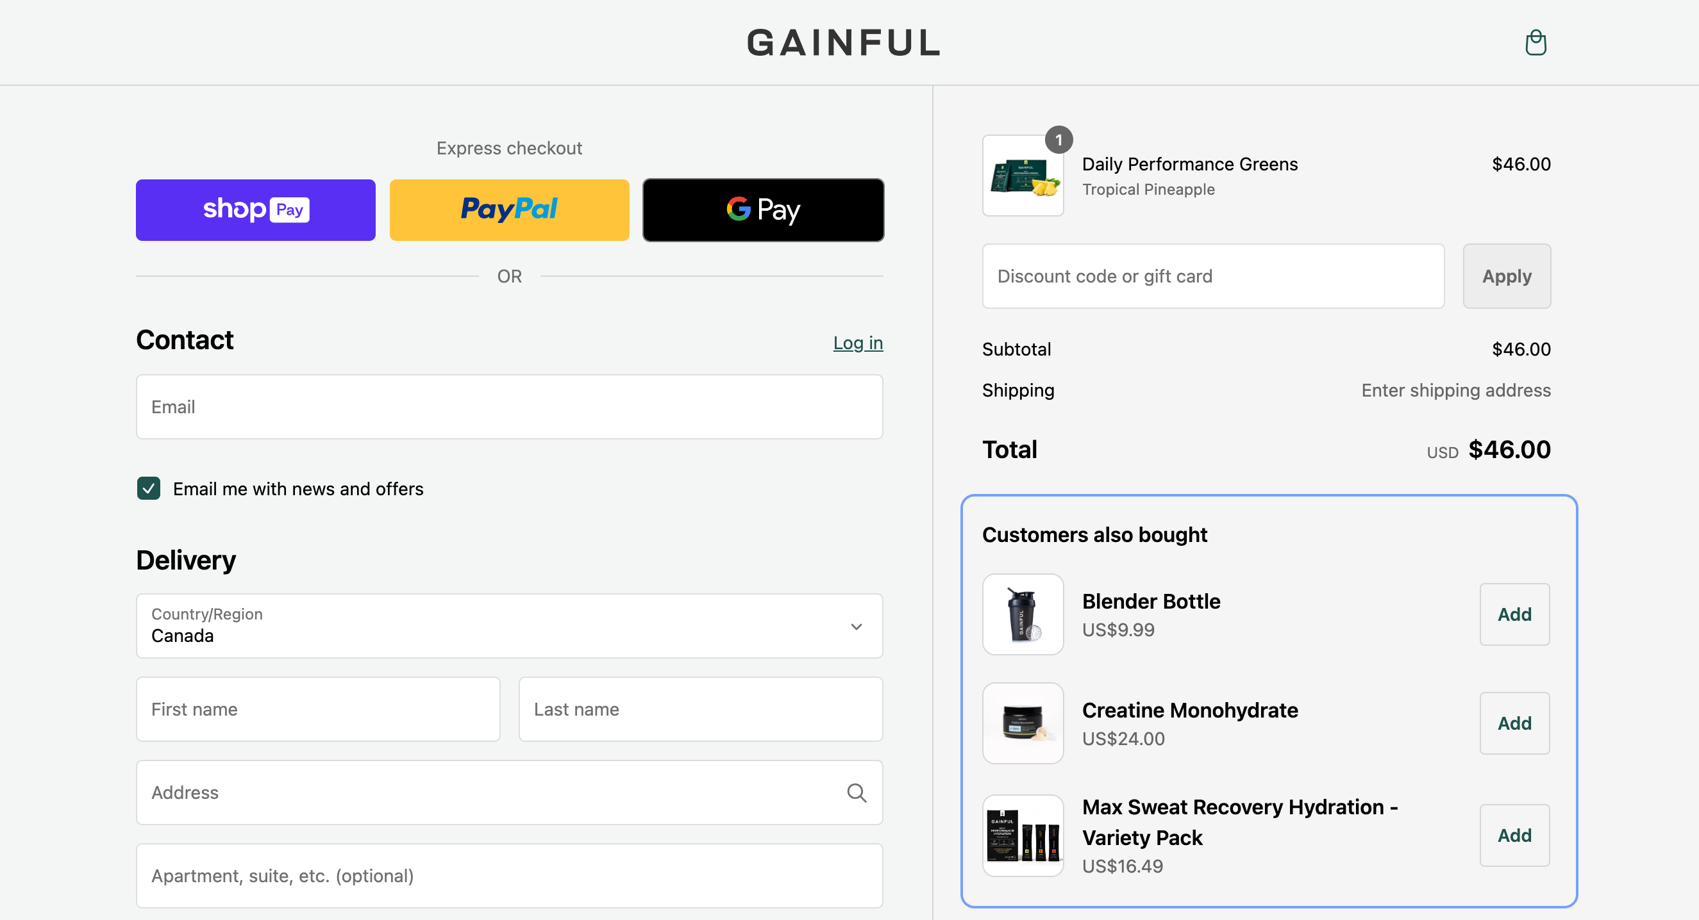Screen dimensions: 1699x920
Task: Pay with the Shop Pay button
Action: (255, 209)
